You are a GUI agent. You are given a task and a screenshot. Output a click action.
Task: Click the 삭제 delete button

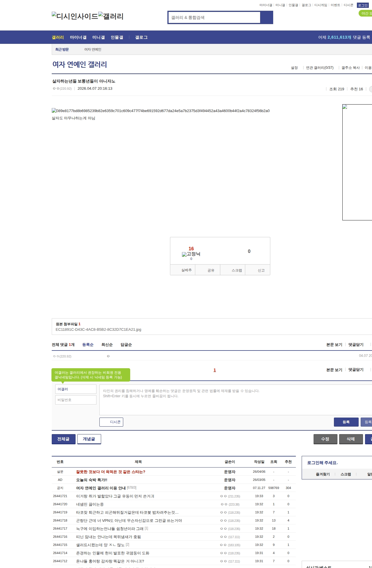351,439
